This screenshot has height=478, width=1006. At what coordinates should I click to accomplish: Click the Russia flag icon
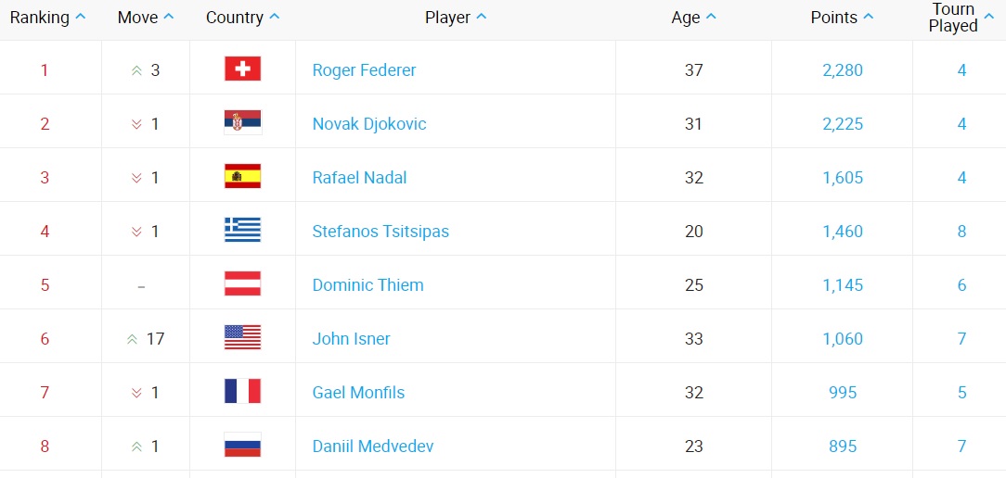click(x=242, y=446)
